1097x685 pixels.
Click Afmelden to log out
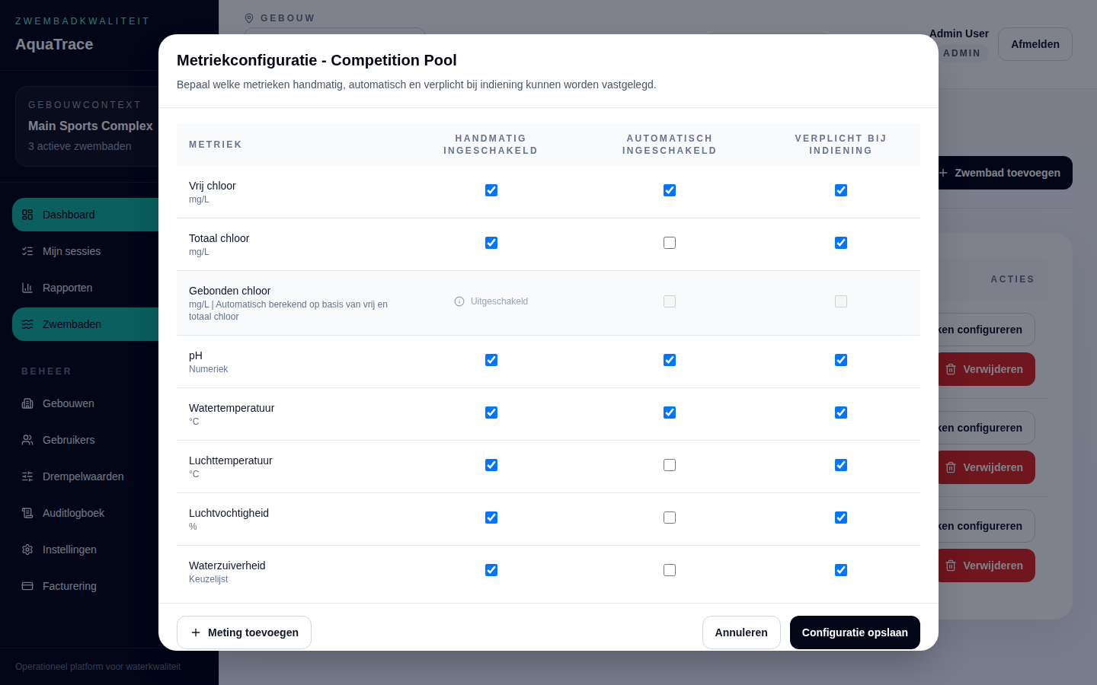point(1035,44)
